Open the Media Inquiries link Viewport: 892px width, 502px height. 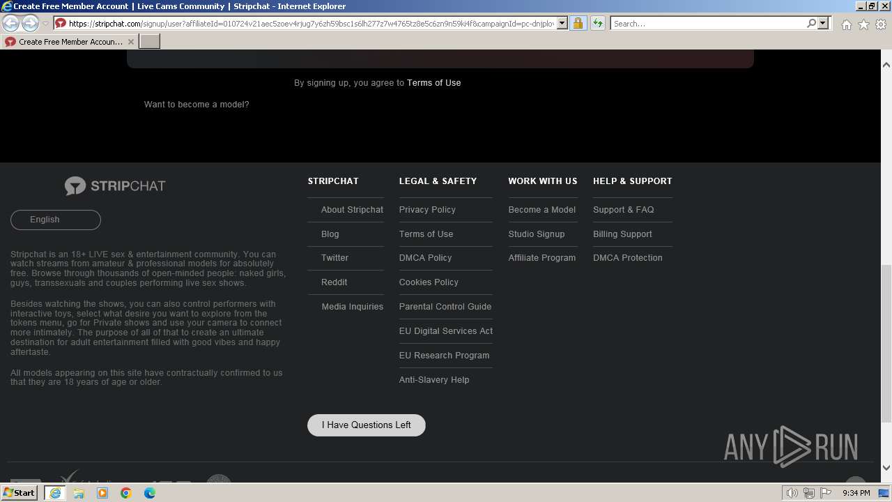tap(352, 307)
